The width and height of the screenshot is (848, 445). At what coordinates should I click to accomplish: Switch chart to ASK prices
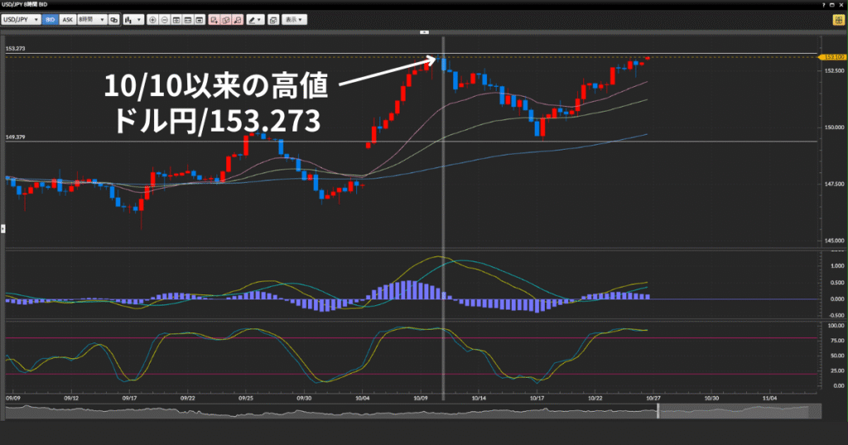point(66,18)
